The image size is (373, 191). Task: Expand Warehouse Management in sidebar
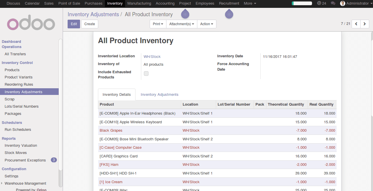click(25, 183)
